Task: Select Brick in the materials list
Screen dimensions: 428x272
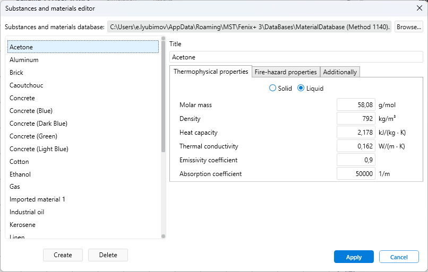Action: pos(83,73)
